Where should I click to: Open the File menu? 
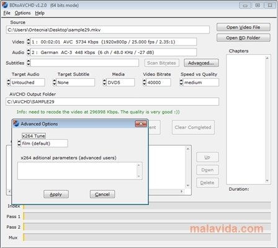(x=7, y=13)
